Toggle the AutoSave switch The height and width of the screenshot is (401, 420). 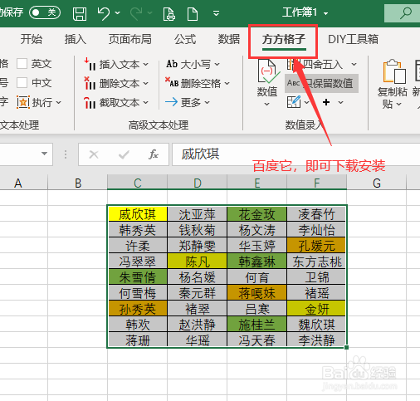[x=45, y=12]
